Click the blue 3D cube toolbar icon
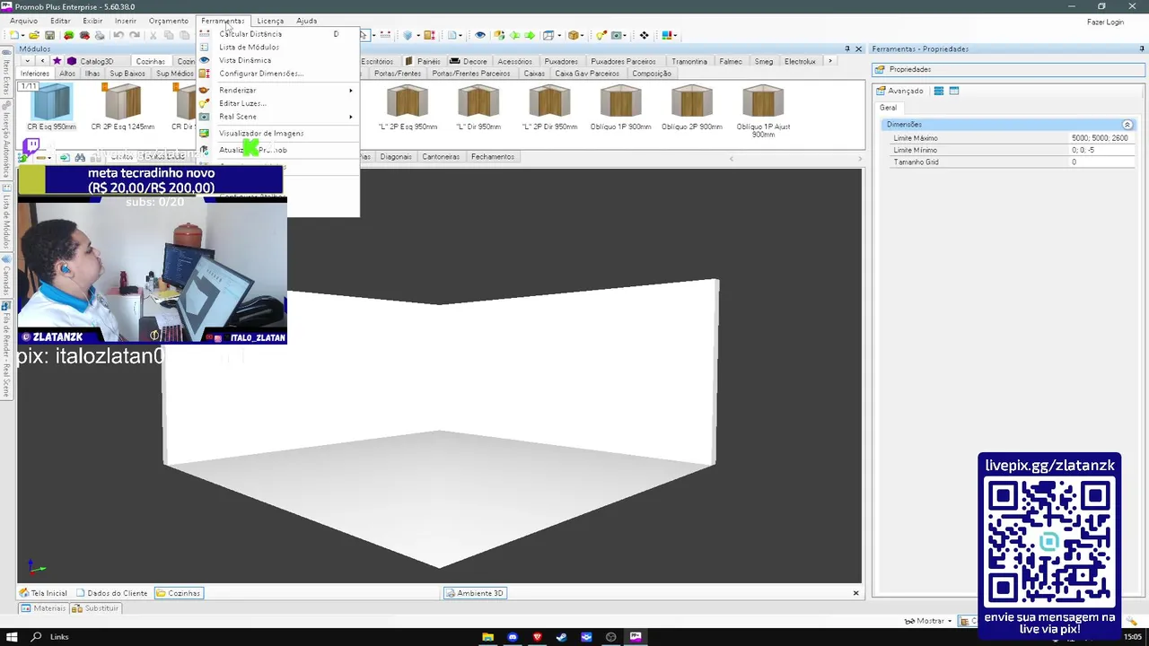1149x646 pixels. click(x=407, y=36)
